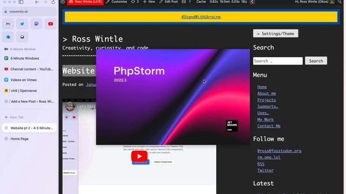Screen dimensions: 346x194
Task: Follow the #StandWithUkraine banner link
Action: (201, 17)
